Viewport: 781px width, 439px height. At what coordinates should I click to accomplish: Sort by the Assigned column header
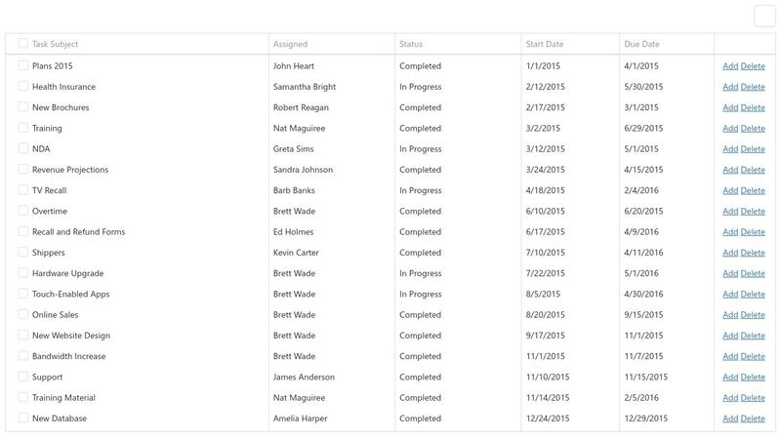click(290, 44)
